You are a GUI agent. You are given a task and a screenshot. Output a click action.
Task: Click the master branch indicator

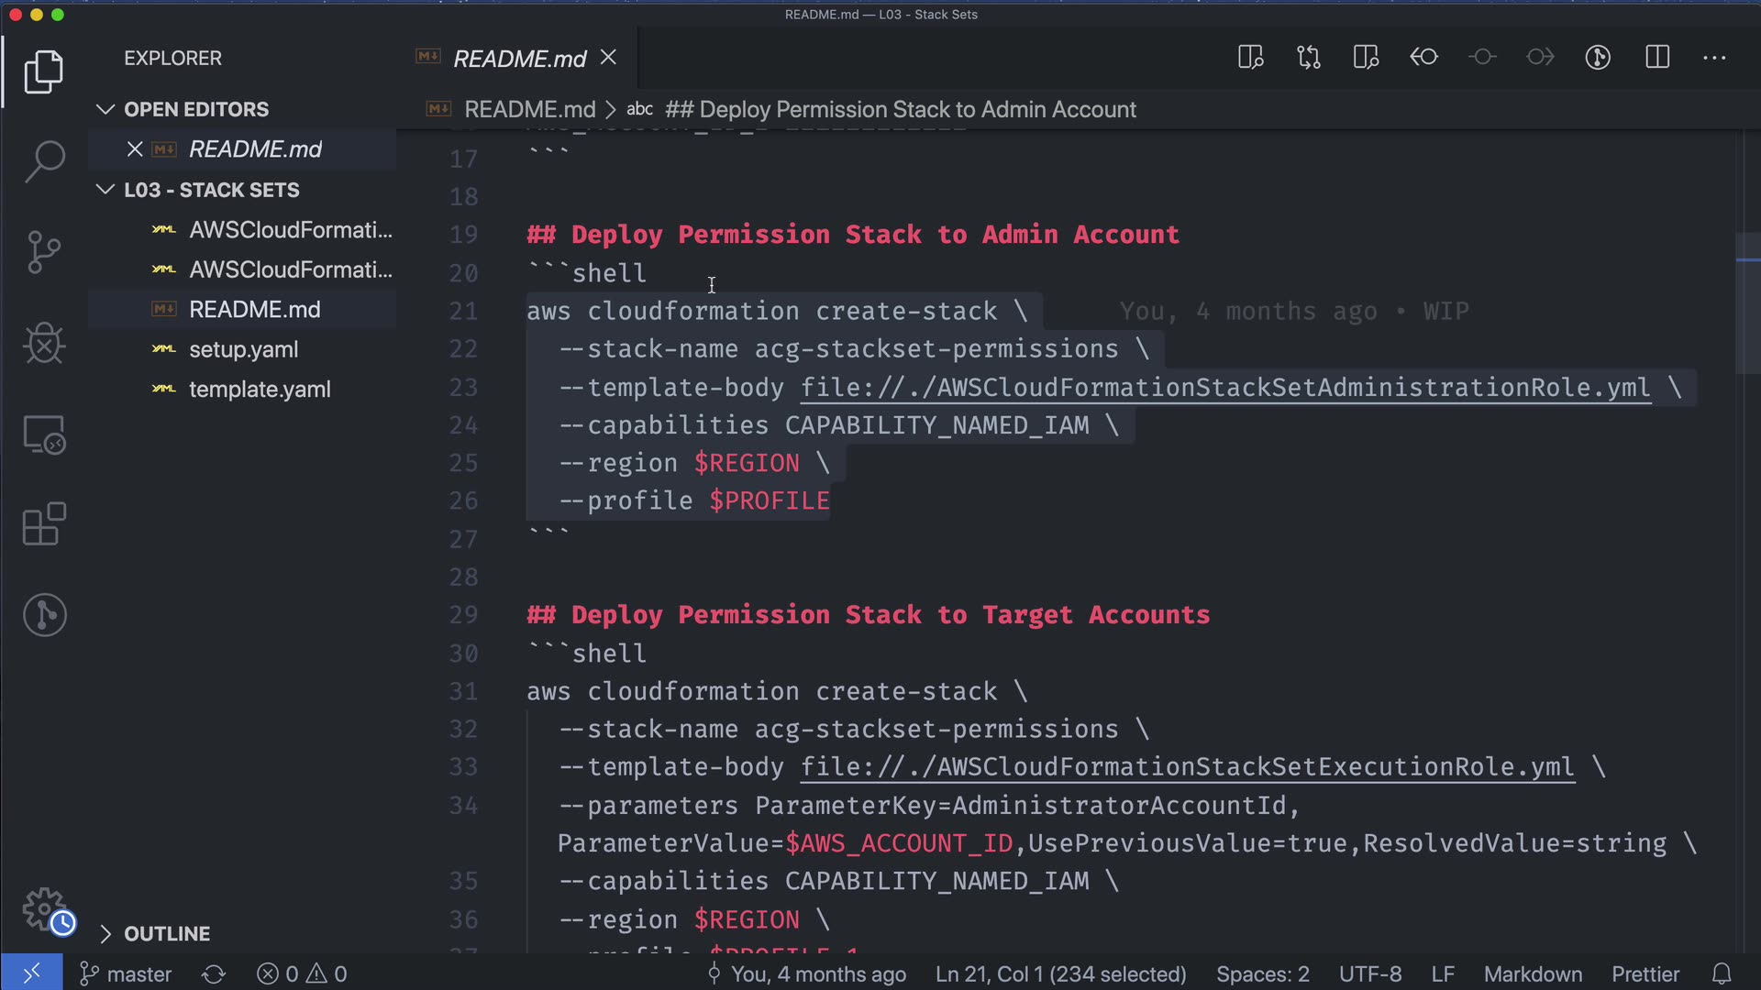tap(127, 973)
